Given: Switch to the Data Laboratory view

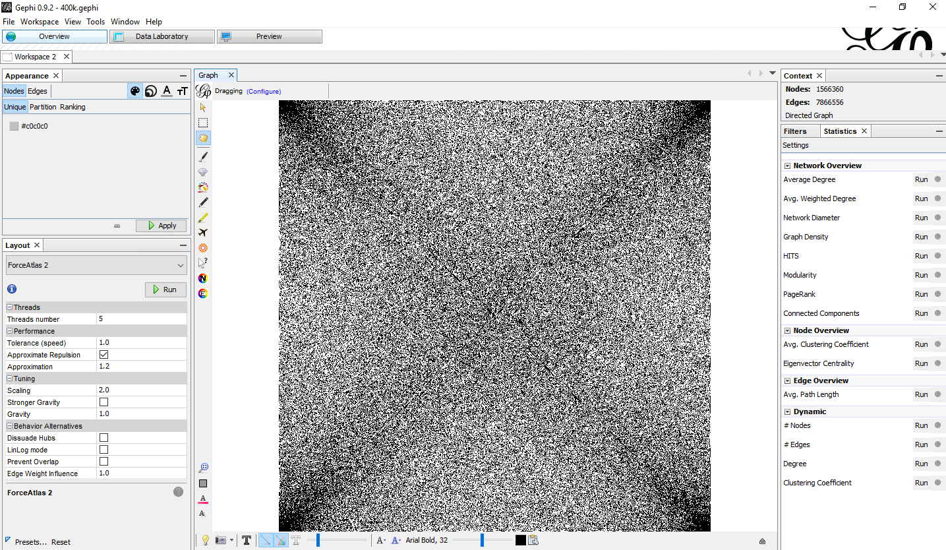Looking at the screenshot, I should click(x=162, y=36).
